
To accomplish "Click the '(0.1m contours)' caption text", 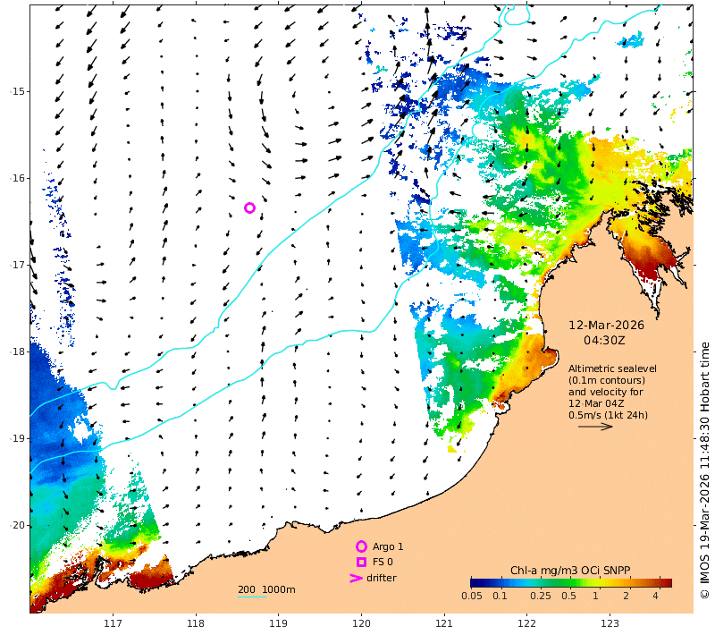I will tap(607, 380).
